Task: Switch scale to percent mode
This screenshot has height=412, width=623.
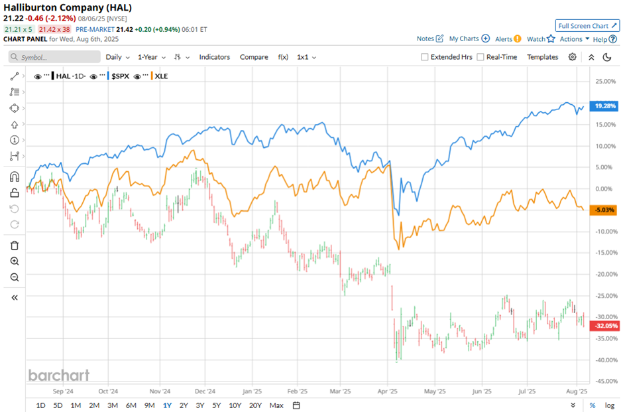Action: (593, 405)
